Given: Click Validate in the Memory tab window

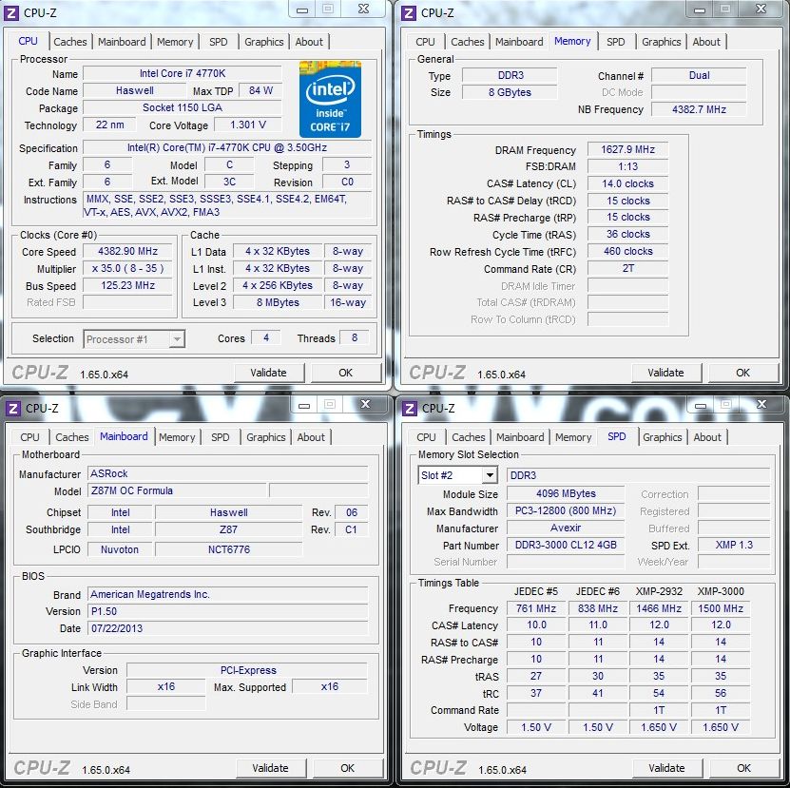Looking at the screenshot, I should pyautogui.click(x=666, y=373).
